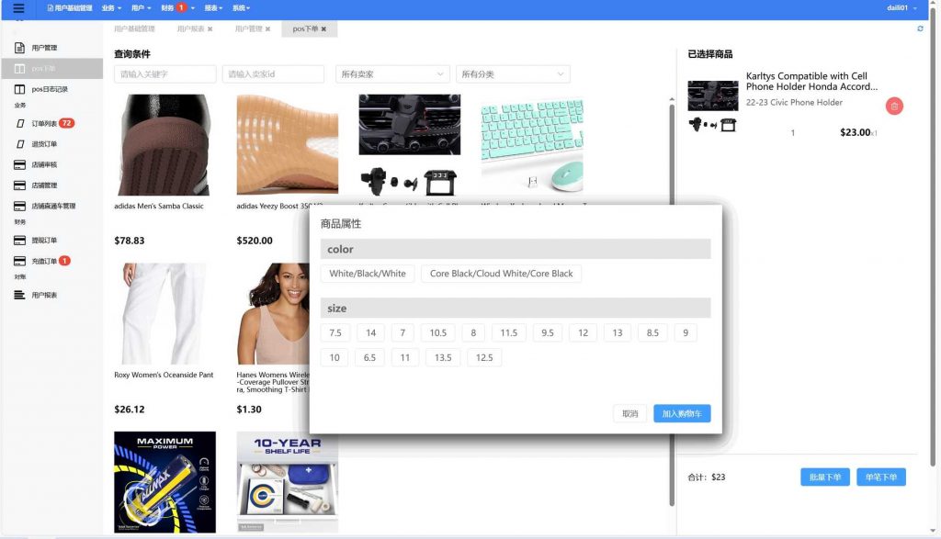Click the refresh icon at top right

coord(920,28)
